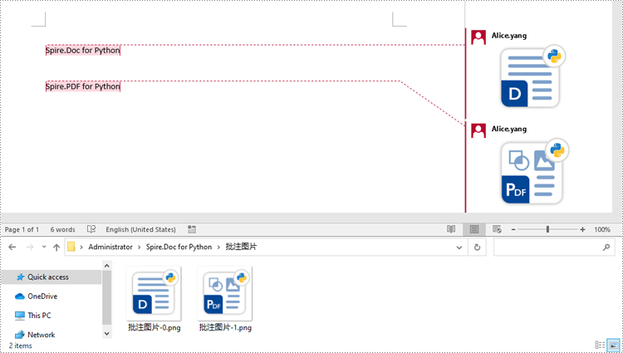The height and width of the screenshot is (353, 623).
Task: Open zoom level dialog at 100%
Action: pos(602,229)
